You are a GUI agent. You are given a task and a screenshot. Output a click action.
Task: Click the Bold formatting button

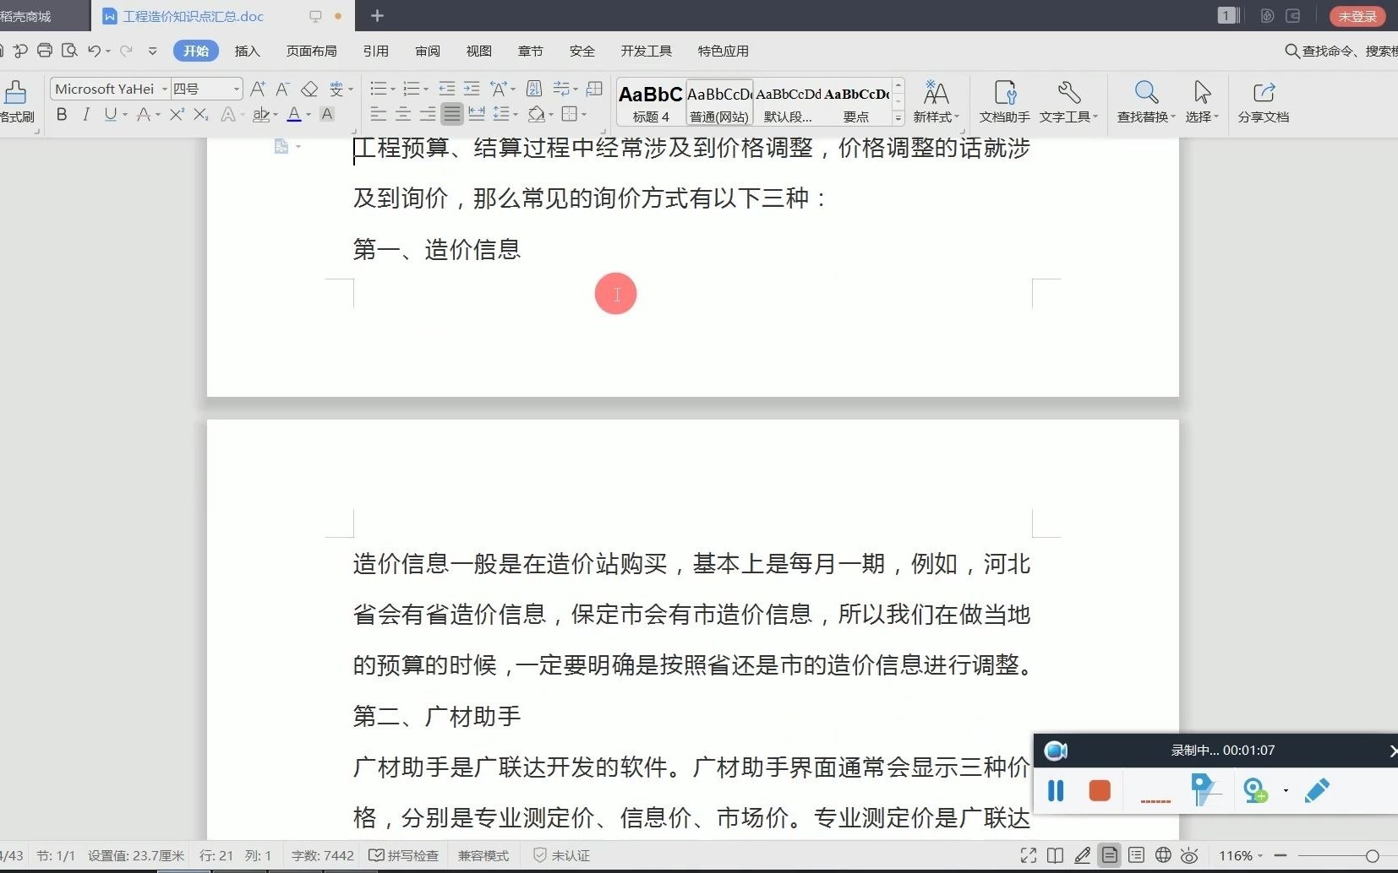point(62,114)
